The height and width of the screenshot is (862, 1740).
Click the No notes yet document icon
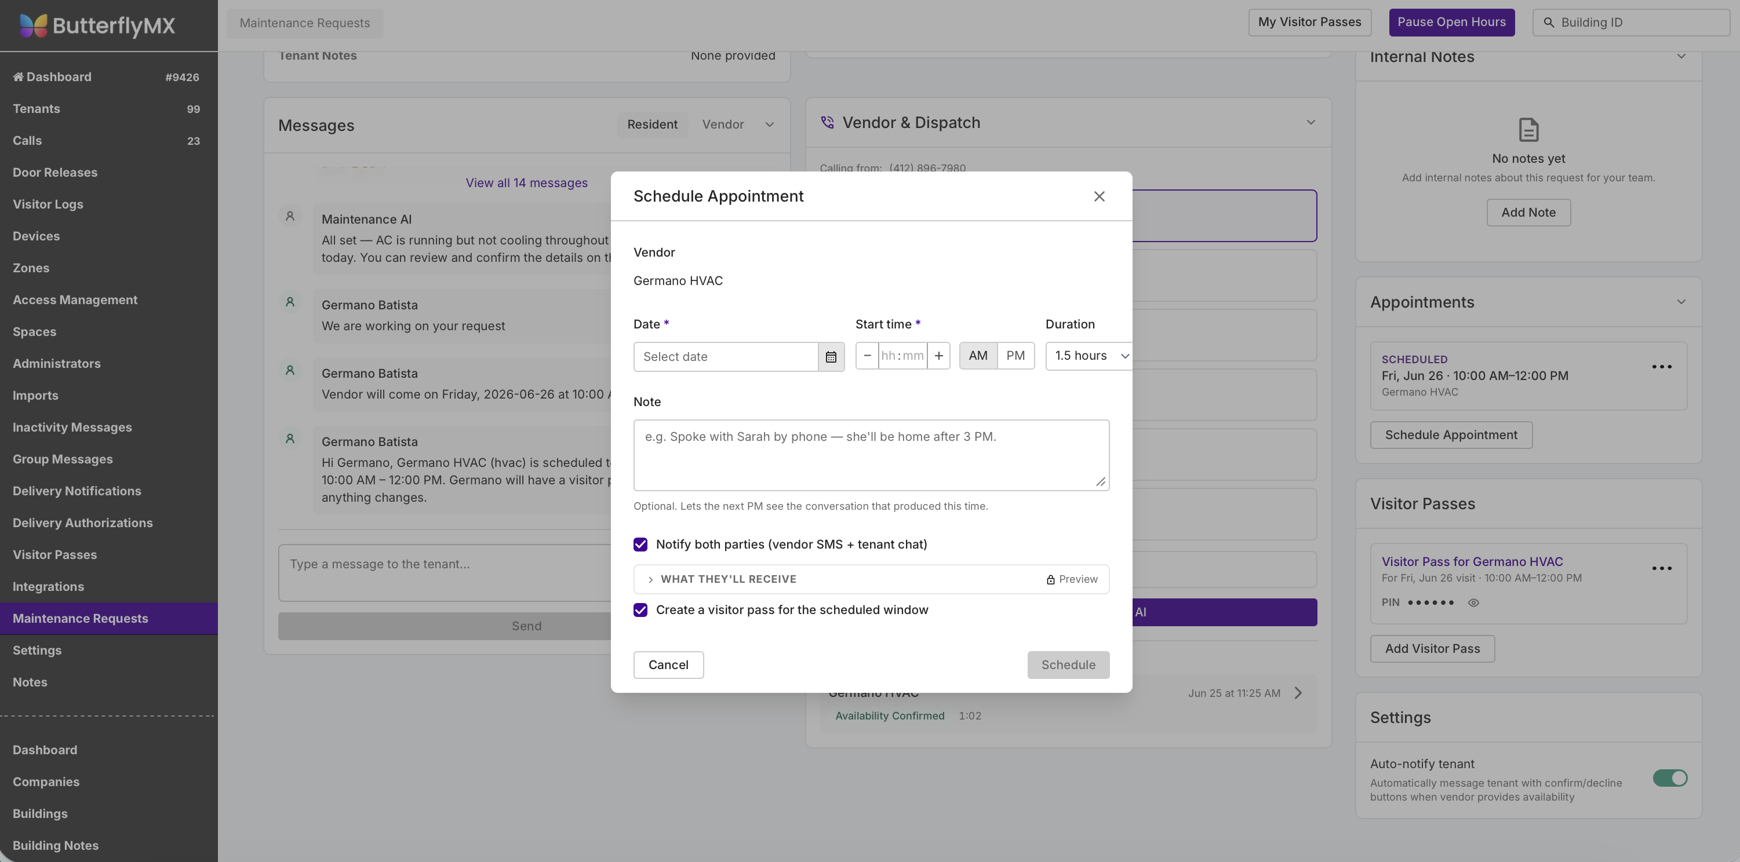pos(1528,130)
